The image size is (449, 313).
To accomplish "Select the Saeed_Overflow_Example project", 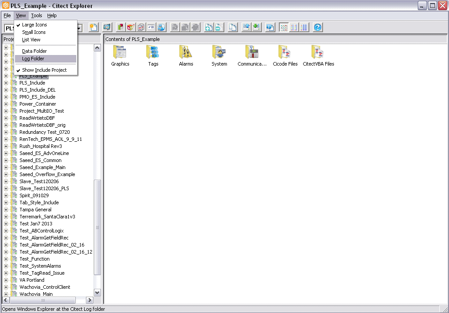I will coord(47,174).
